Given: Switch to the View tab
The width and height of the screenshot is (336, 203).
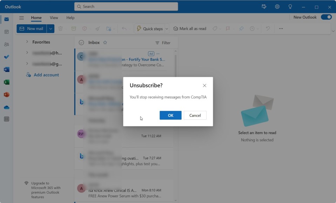Looking at the screenshot, I should click(x=54, y=18).
